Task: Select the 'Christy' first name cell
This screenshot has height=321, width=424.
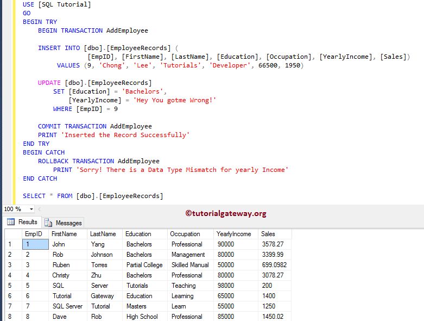Action: click(68, 275)
